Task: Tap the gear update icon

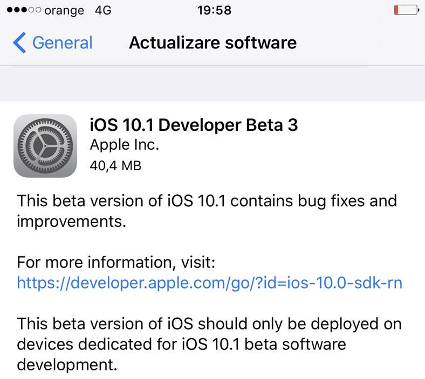Action: point(45,145)
